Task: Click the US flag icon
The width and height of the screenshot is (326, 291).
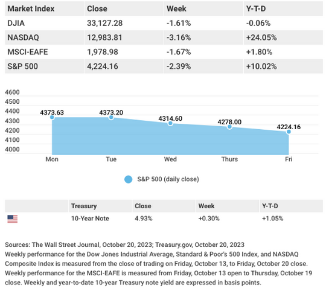Action: pyautogui.click(x=13, y=219)
